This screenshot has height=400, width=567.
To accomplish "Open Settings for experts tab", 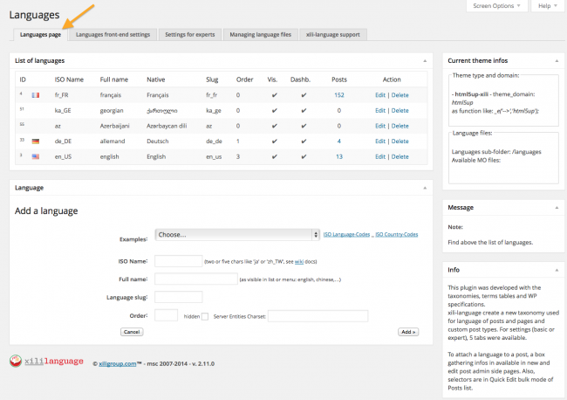I will tap(190, 35).
